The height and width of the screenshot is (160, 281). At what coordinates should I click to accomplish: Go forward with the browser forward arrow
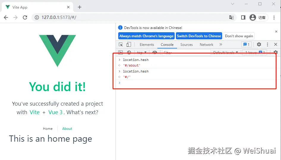15,17
